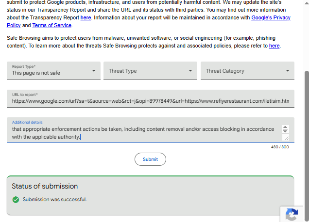
Task: Open the Terms of Service link
Action: tap(52, 25)
